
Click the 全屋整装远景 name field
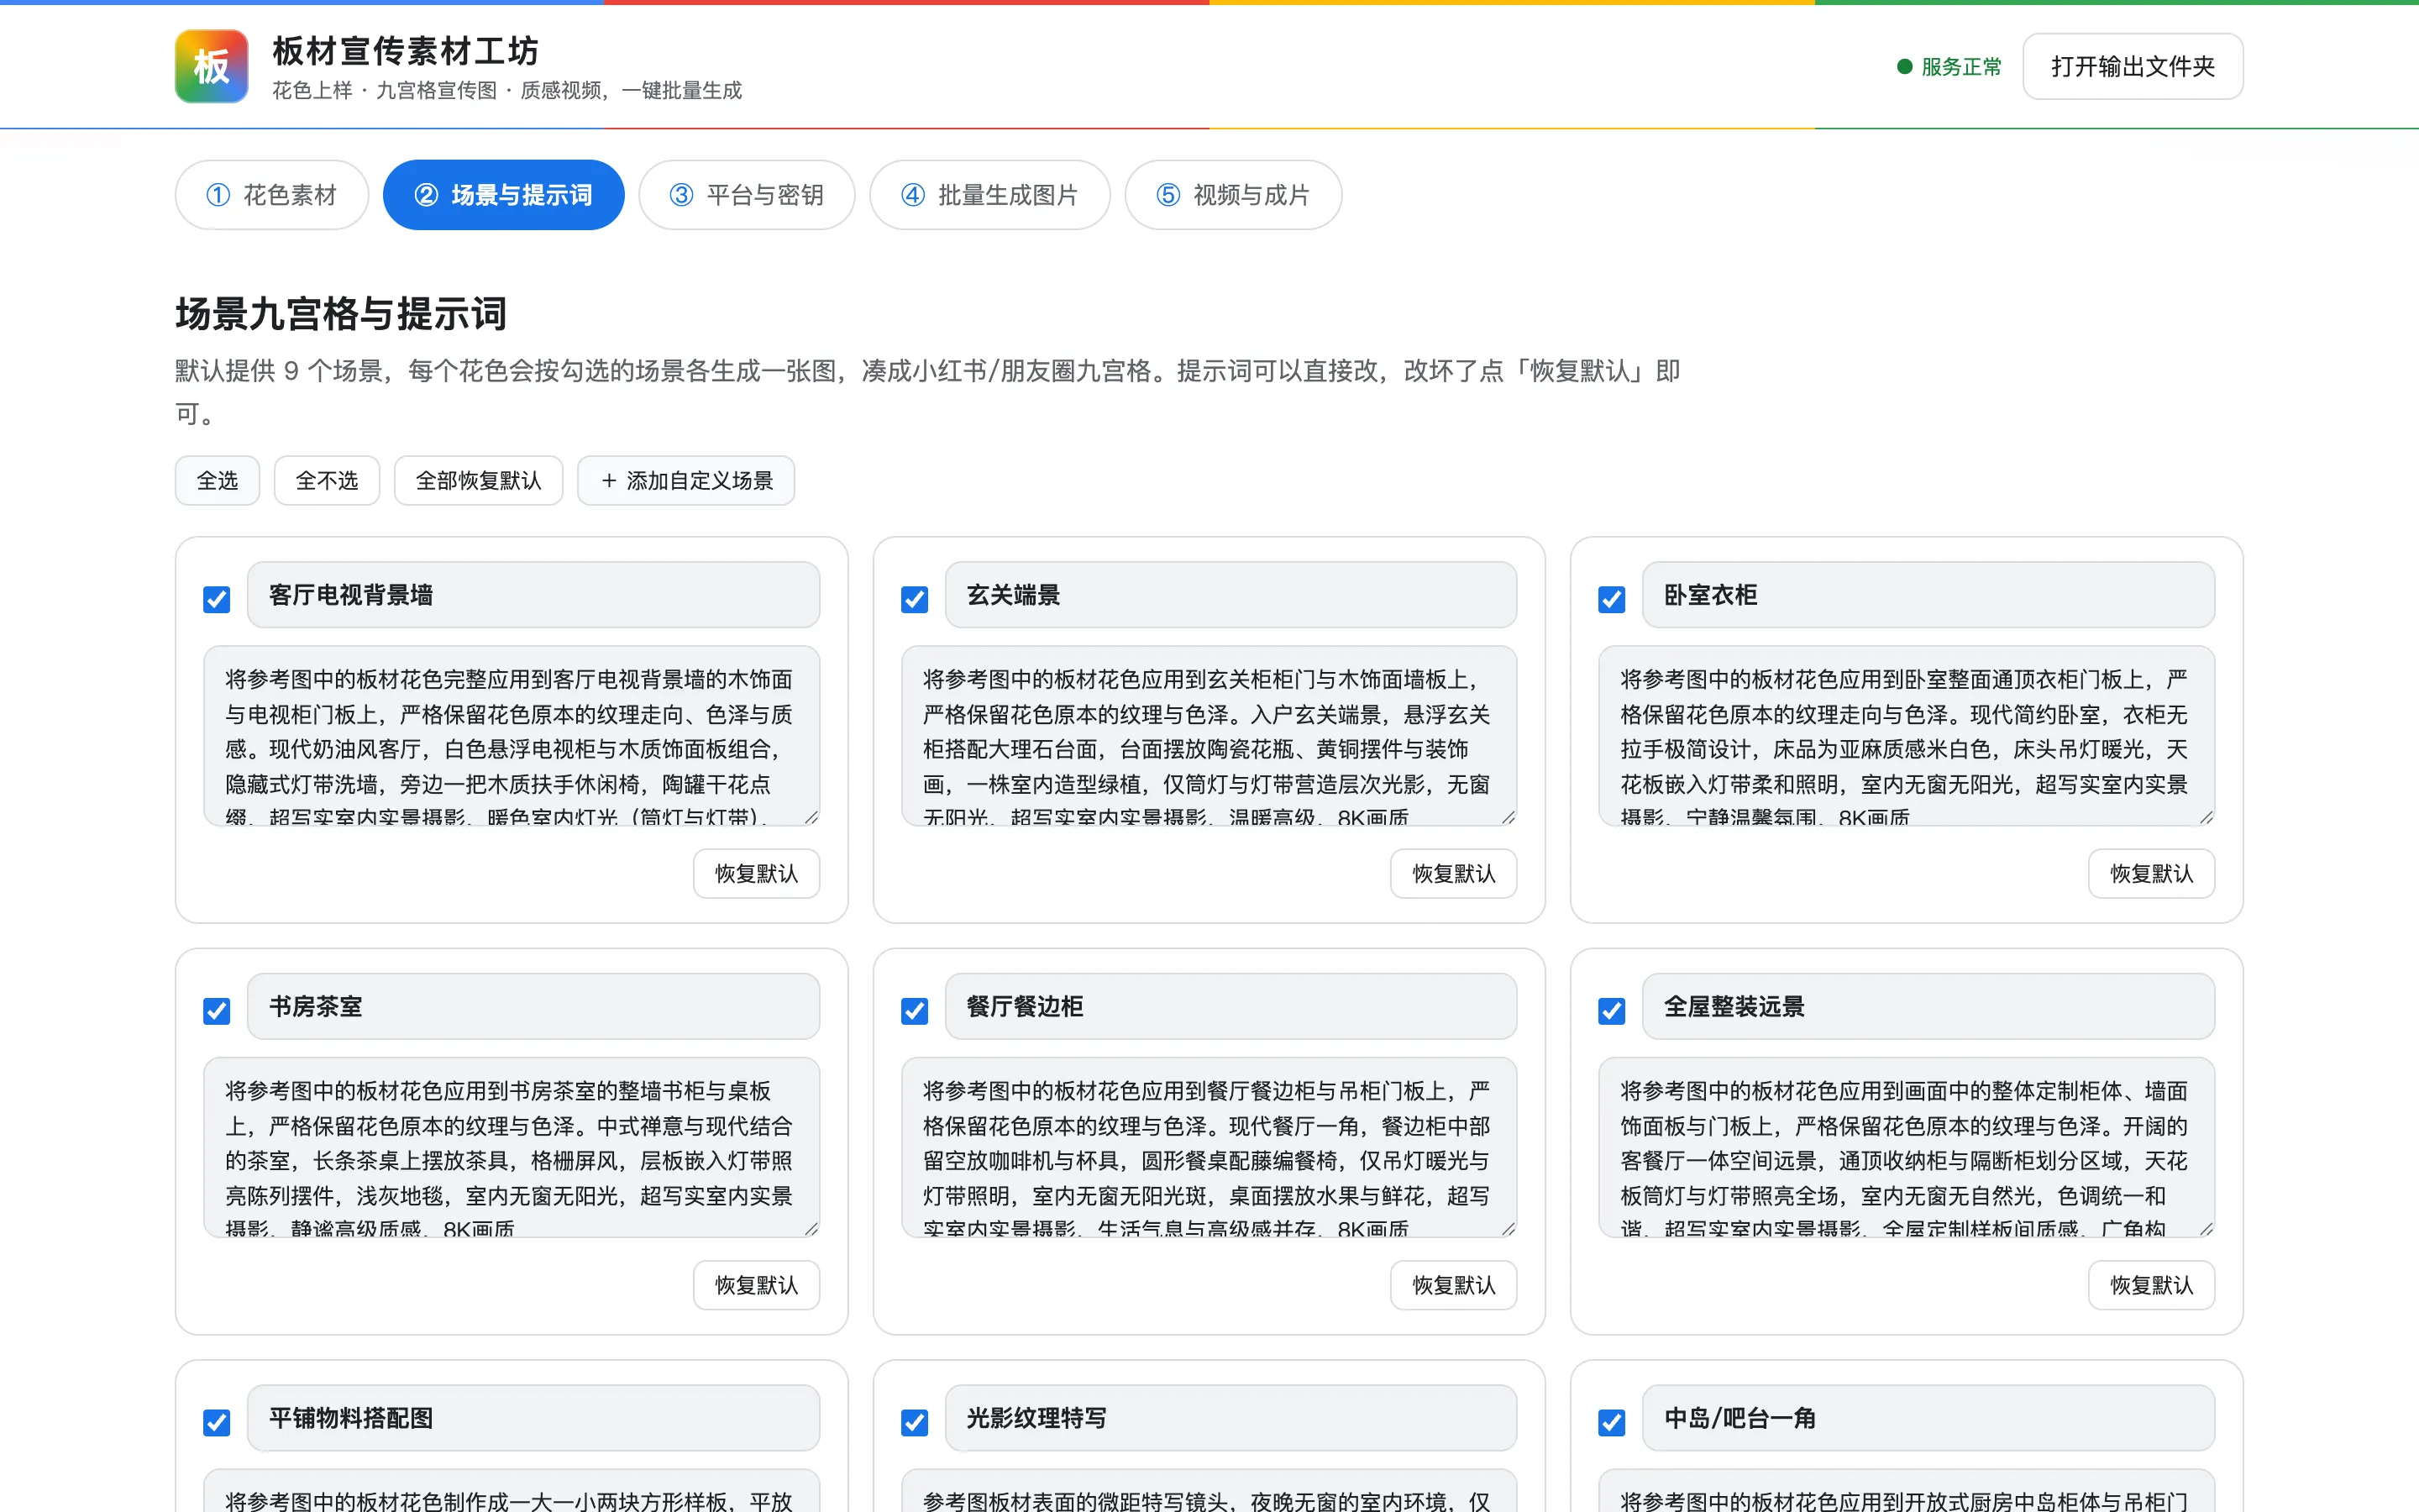point(1928,1007)
